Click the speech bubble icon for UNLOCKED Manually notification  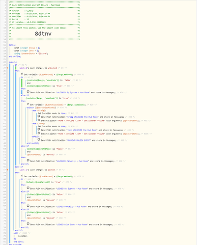click(28, 161)
